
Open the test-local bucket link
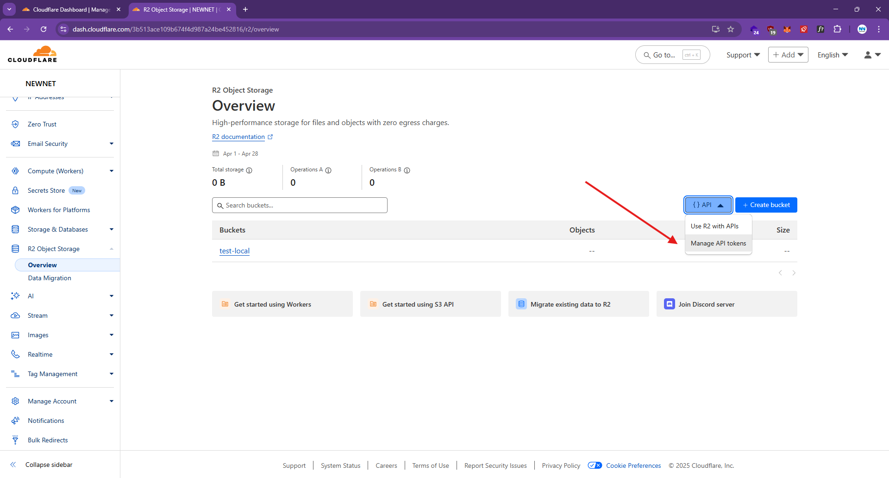(x=234, y=251)
